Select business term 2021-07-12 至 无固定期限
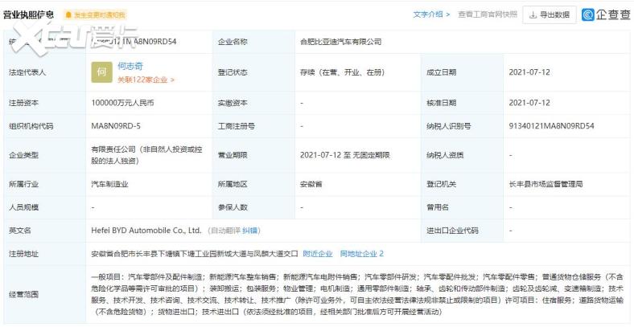Image resolution: width=634 pixels, height=327 pixels. point(345,155)
